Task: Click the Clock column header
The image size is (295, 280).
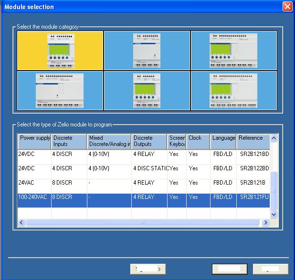Action: coord(198,142)
